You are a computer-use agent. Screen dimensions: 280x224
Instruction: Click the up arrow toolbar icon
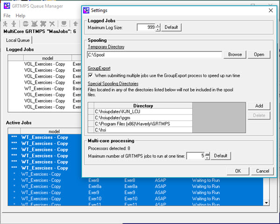(75, 24)
